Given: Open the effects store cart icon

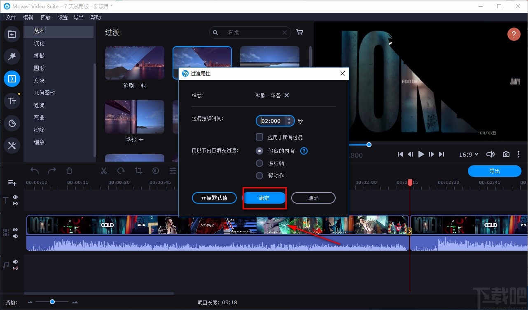Looking at the screenshot, I should tap(300, 32).
